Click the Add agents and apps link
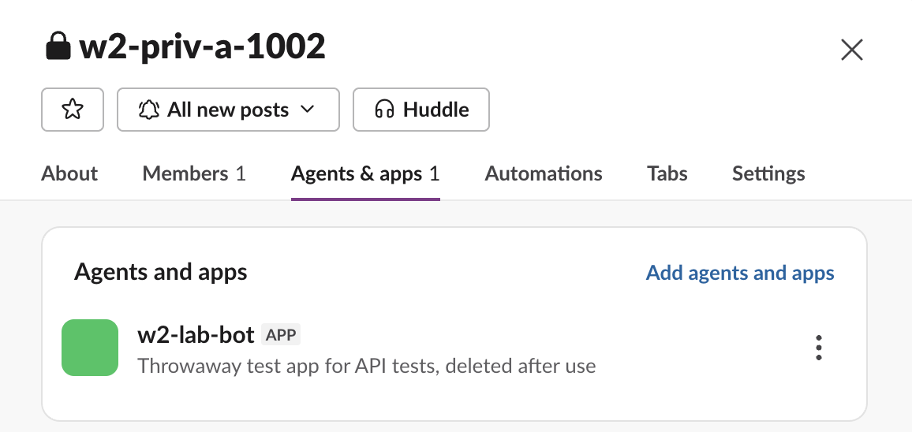This screenshot has height=432, width=912. (x=741, y=273)
